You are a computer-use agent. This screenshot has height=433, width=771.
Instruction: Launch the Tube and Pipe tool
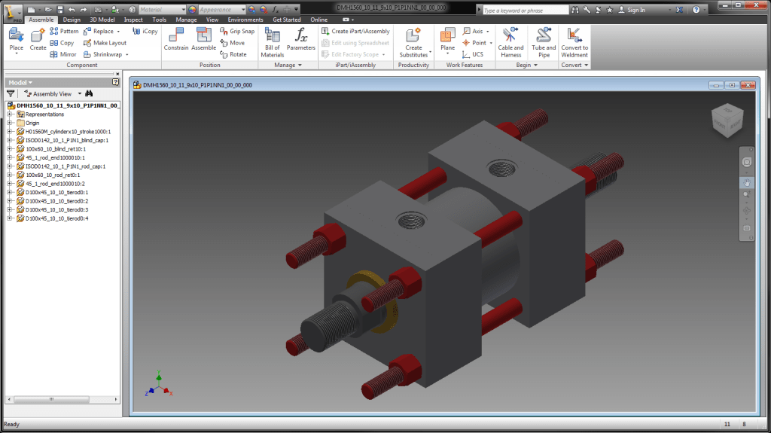pos(544,41)
